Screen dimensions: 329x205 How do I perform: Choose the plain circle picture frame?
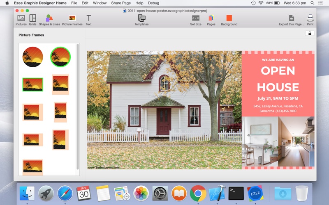(x=33, y=57)
